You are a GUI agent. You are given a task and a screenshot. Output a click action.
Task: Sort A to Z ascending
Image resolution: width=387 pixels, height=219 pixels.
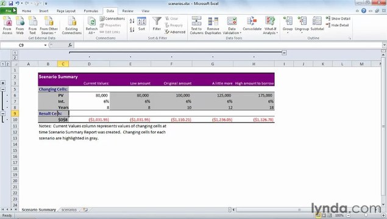tap(132, 21)
